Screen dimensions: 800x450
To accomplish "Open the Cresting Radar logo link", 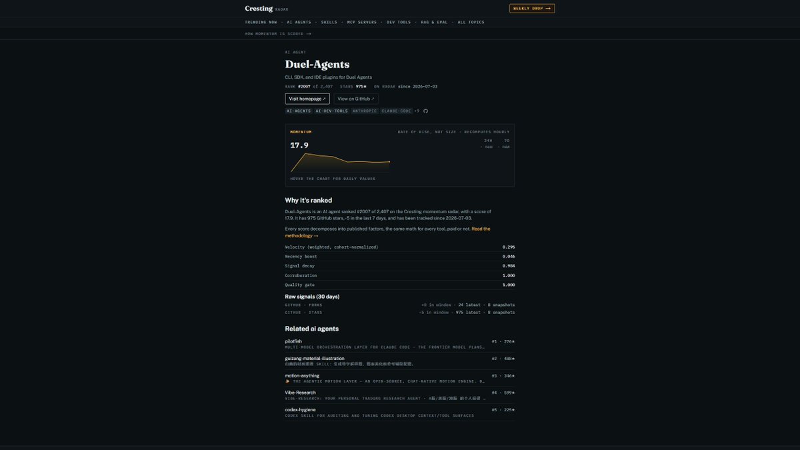I will tap(267, 9).
